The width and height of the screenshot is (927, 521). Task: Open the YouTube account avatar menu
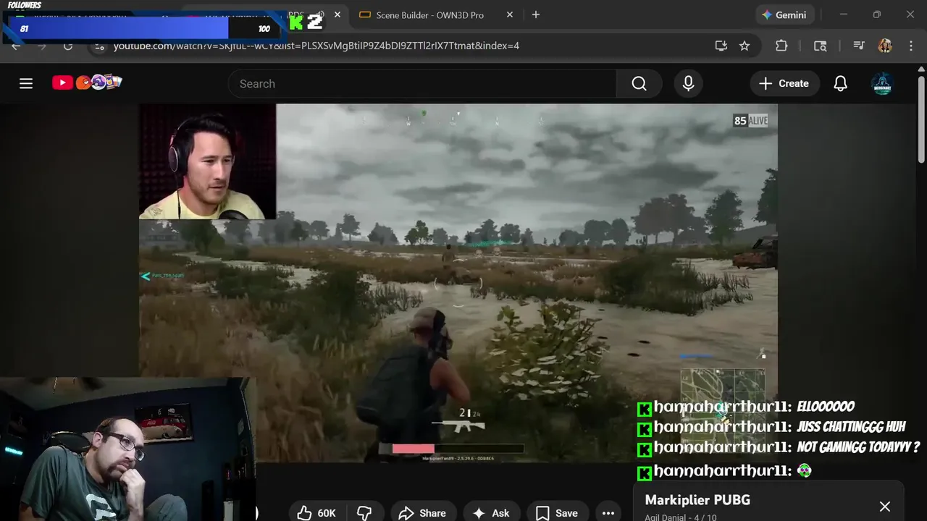pos(882,84)
